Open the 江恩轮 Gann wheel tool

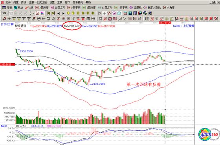pos(136,7)
